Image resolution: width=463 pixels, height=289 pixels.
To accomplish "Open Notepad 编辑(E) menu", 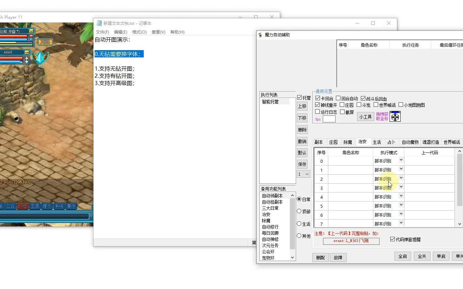I will pos(121,32).
